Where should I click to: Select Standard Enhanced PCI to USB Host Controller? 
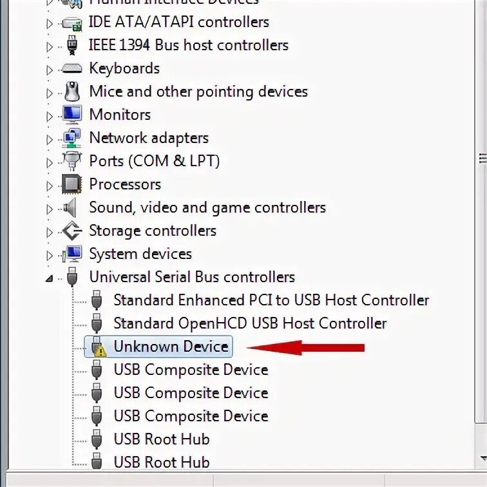click(x=271, y=300)
